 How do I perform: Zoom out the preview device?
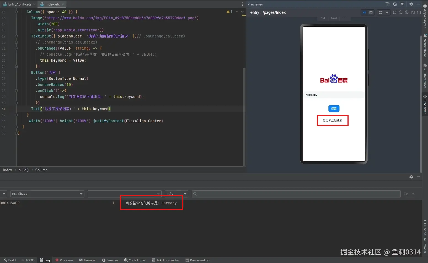401,12
